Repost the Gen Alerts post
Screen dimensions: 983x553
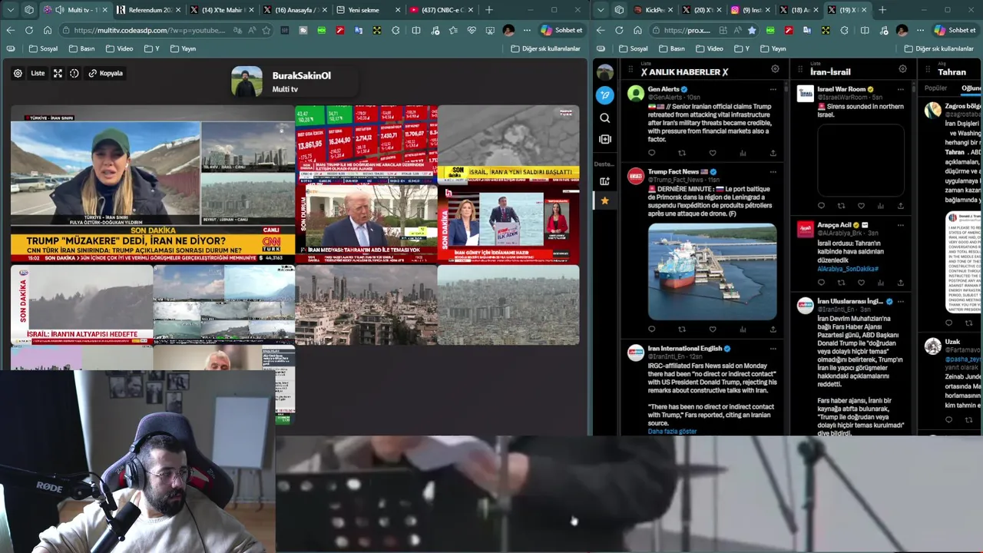(x=681, y=153)
